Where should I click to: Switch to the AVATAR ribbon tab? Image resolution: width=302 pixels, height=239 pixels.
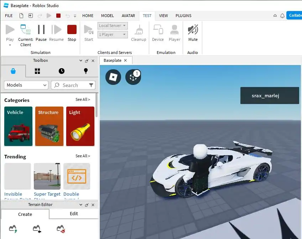pos(128,16)
